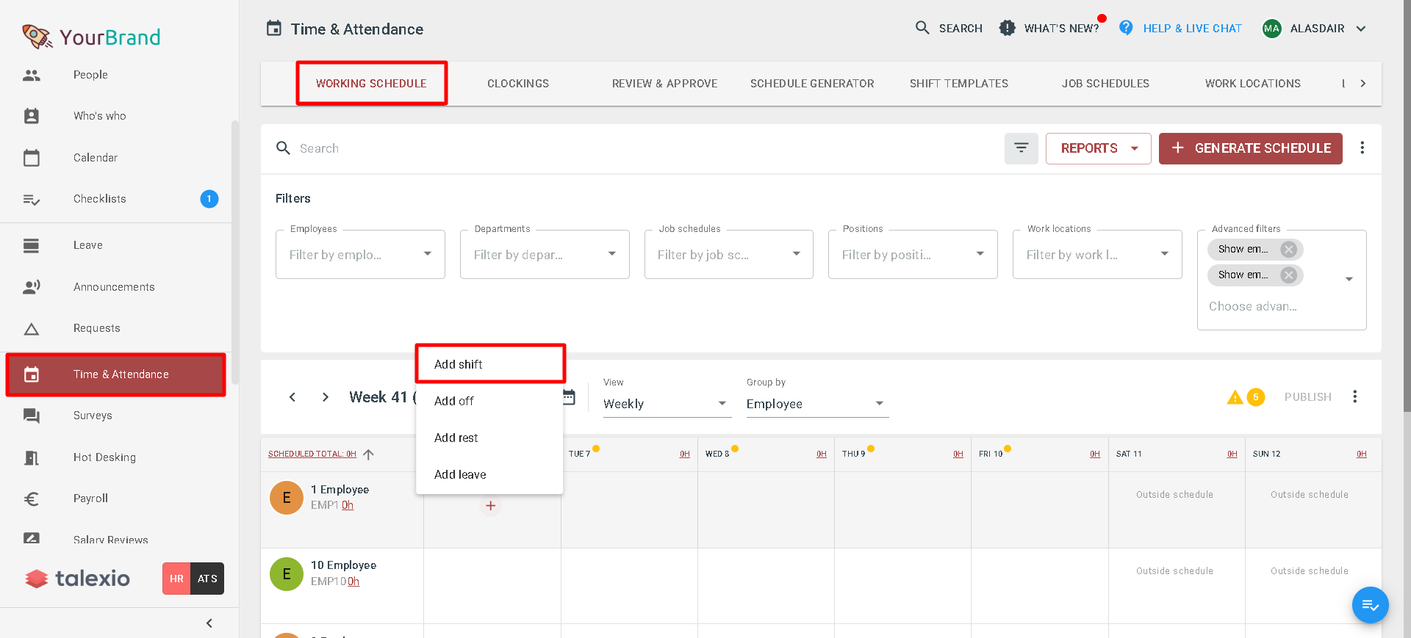Click the What's New badge icon
Screen dimensions: 1411x638
pyautogui.click(x=1007, y=29)
